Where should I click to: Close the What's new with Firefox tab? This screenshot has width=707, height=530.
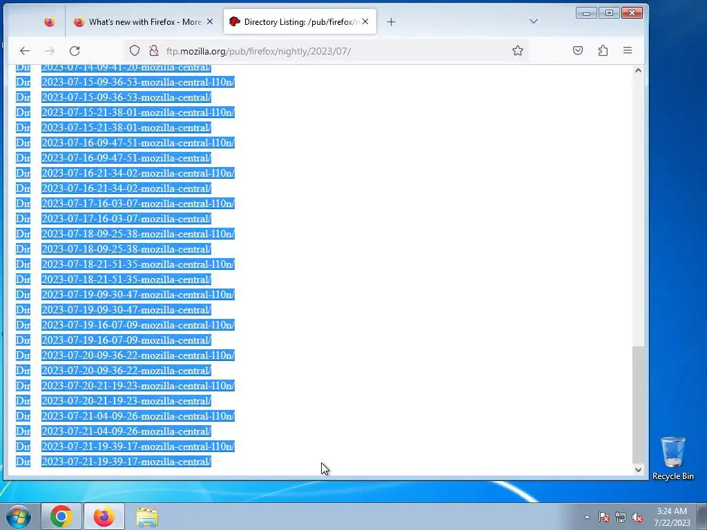point(210,21)
